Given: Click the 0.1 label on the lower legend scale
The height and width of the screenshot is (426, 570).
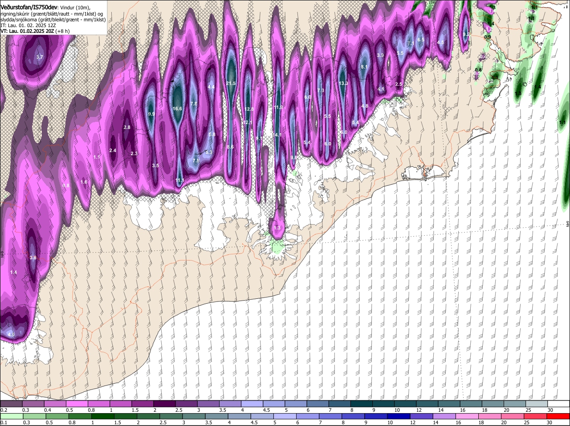Looking at the screenshot, I should click(x=4, y=423).
